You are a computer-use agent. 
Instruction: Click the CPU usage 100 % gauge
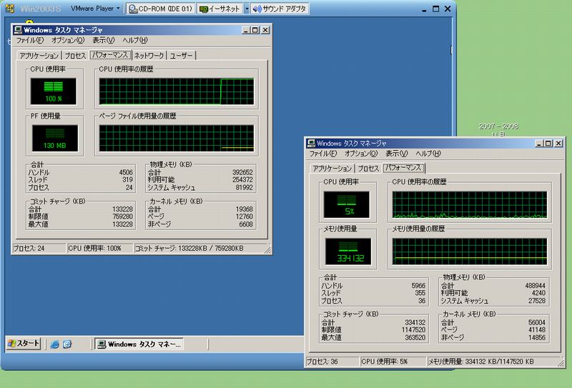tap(54, 91)
